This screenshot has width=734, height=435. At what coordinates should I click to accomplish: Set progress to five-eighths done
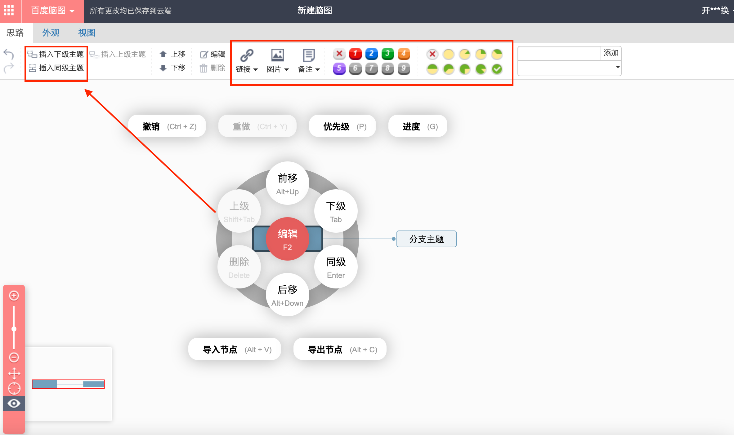click(449, 69)
